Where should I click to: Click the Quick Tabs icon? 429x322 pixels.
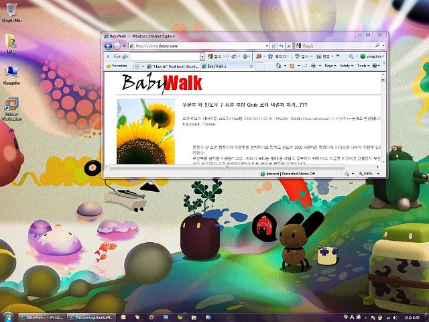pyautogui.click(x=137, y=66)
